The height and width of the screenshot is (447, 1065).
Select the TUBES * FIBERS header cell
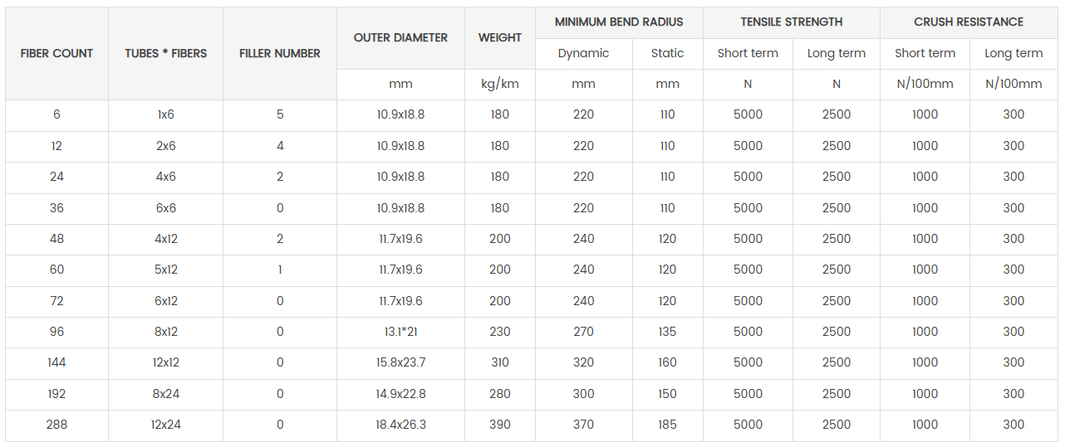click(x=166, y=53)
